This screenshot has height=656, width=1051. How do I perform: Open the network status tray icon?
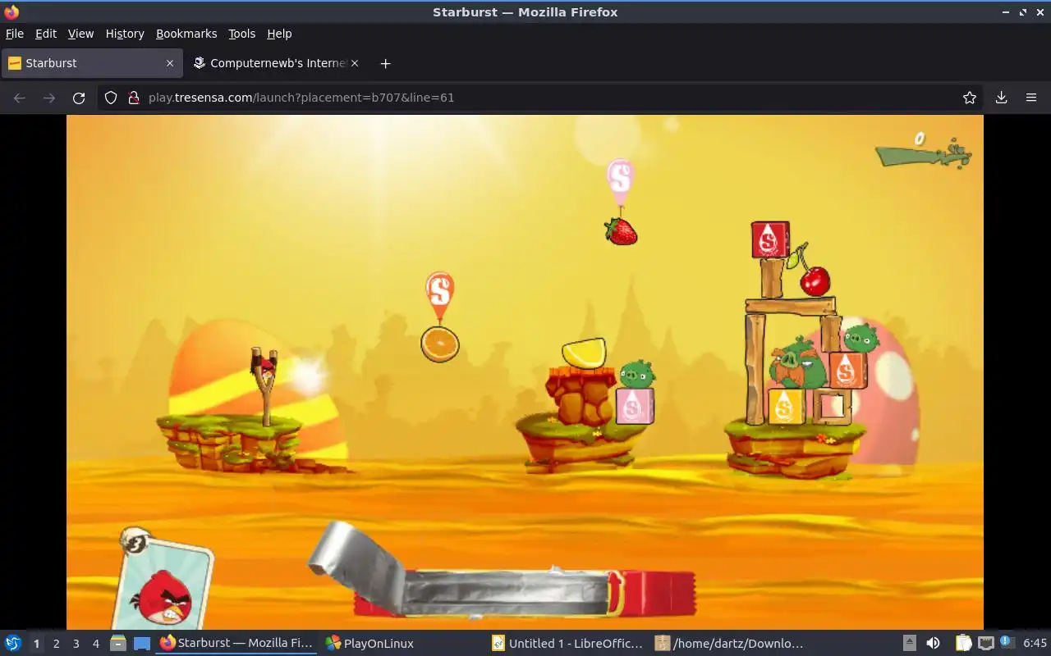[x=986, y=644]
